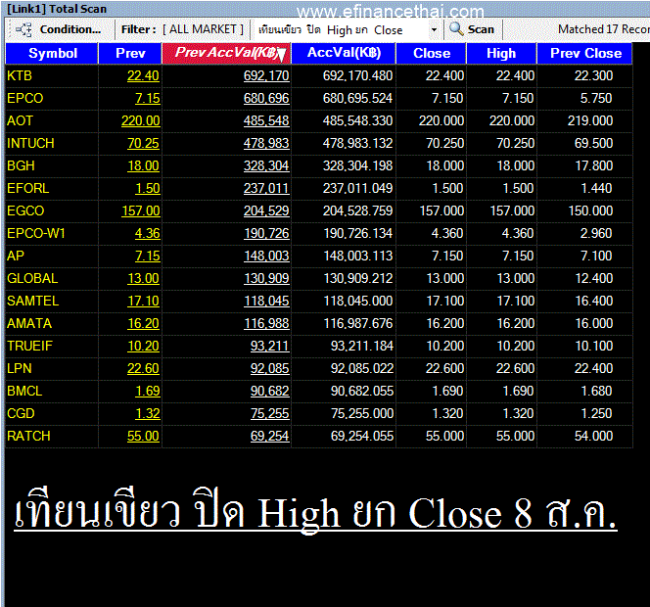Click AccVal value 90,682.055
This screenshot has width=650, height=607.
coord(361,391)
